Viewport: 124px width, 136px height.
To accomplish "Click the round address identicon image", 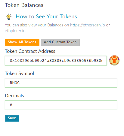I will (114, 60).
